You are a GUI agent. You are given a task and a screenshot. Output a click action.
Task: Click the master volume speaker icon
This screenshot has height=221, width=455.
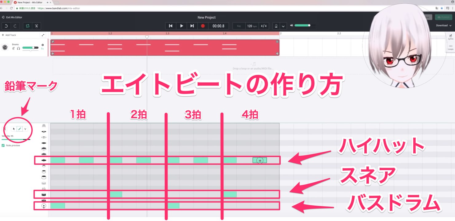click(x=291, y=25)
